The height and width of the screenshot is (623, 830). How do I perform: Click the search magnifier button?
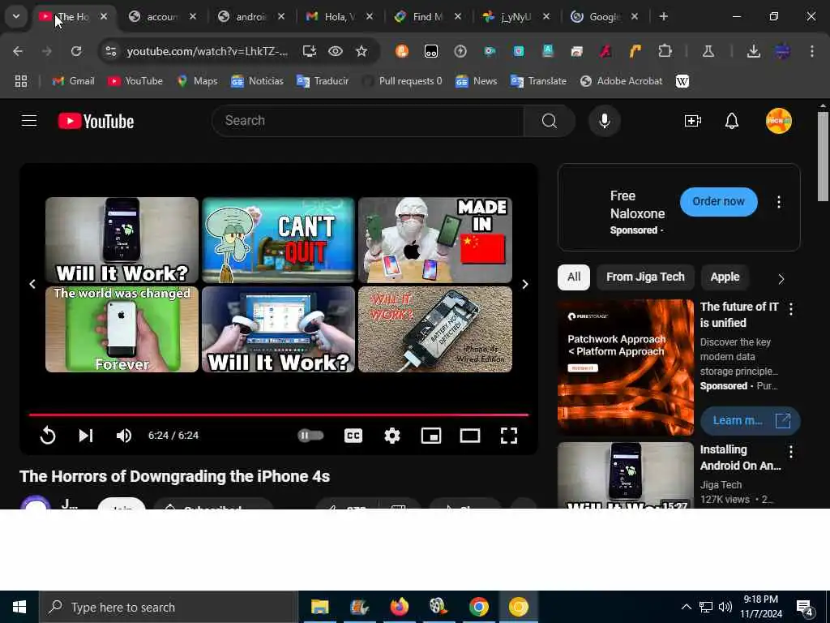click(549, 121)
